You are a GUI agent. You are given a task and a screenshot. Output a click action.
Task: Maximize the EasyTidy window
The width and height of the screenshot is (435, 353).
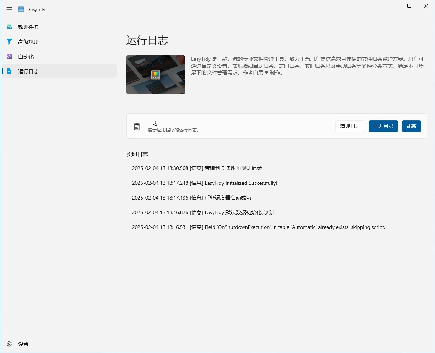pyautogui.click(x=409, y=6)
